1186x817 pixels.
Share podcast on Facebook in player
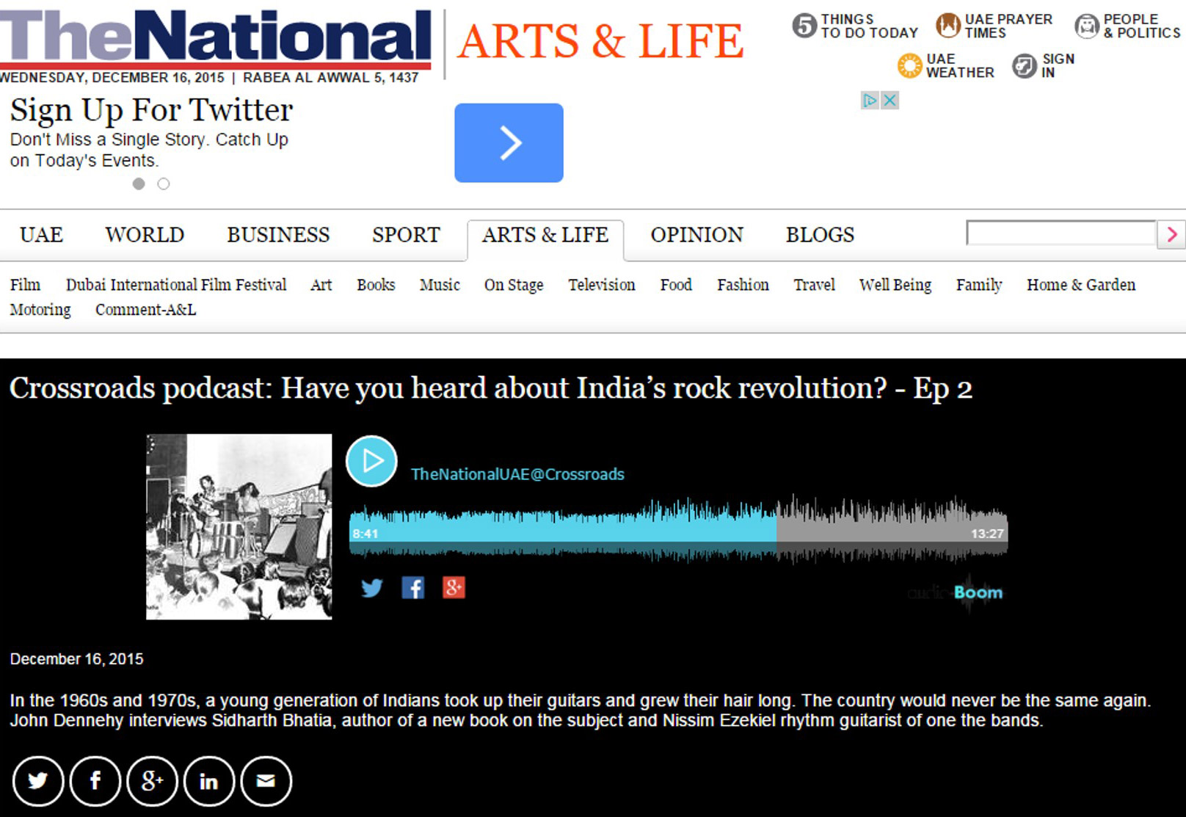412,588
